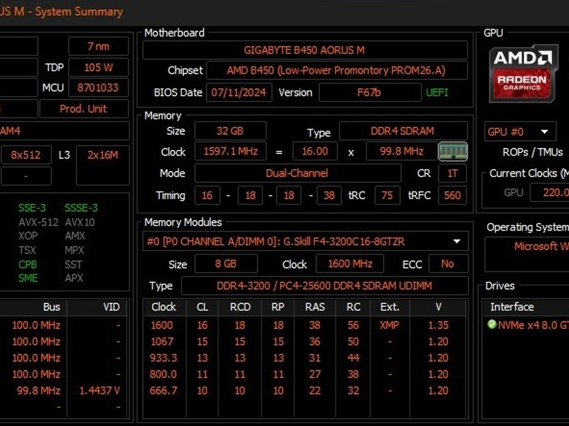This screenshot has width=569, height=426.
Task: Click the CPB feature label
Action: pos(28,265)
